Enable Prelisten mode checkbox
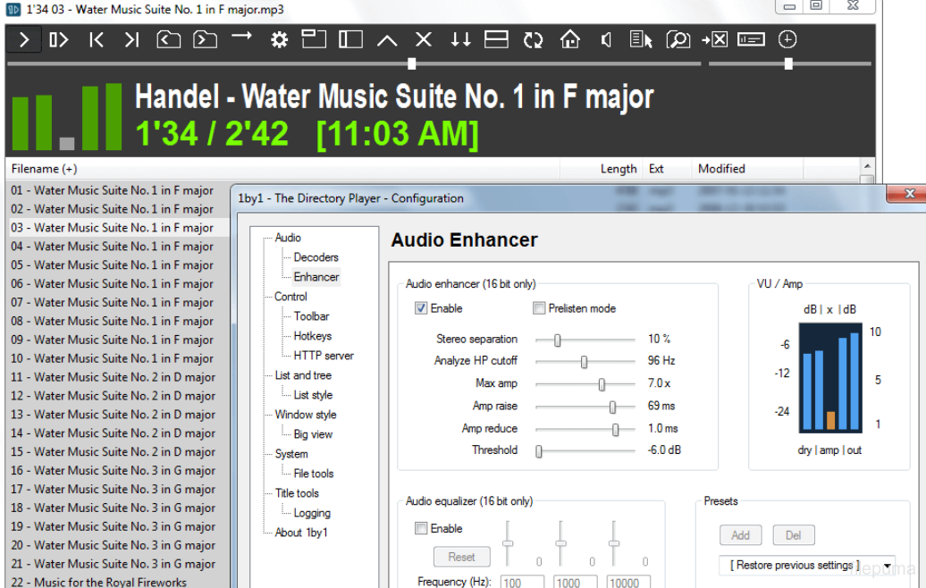 539,308
